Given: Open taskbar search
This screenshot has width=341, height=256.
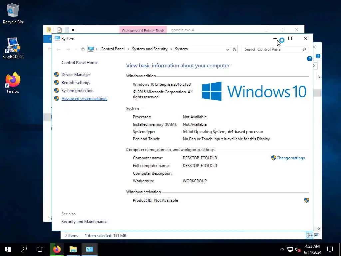Looking at the screenshot, I should [x=24, y=249].
